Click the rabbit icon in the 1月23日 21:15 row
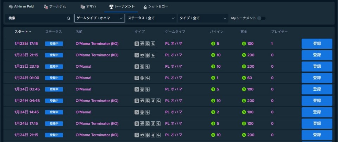The image size is (338, 142). point(153,55)
